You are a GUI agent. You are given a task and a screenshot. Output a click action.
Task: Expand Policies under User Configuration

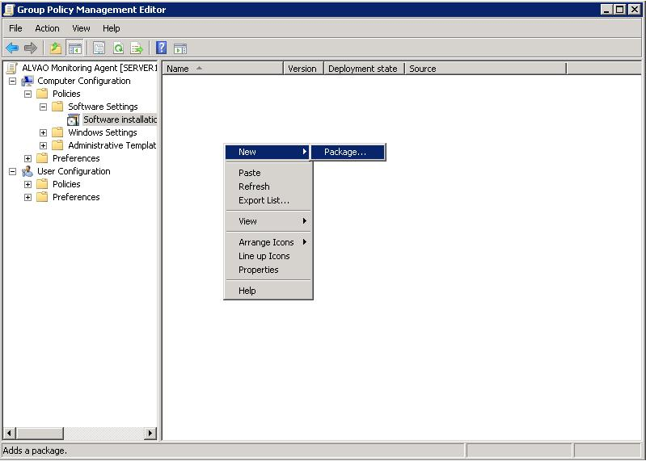(28, 184)
